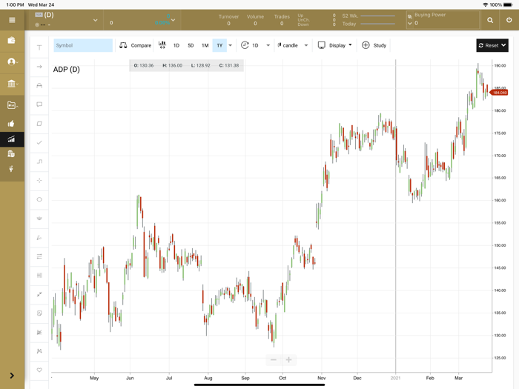Open the range dropdown after 1Y
Viewport: 519px width, 389px height.
(231, 45)
